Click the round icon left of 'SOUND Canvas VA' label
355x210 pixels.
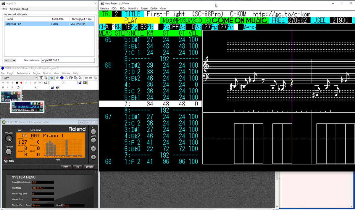[x=13, y=110]
